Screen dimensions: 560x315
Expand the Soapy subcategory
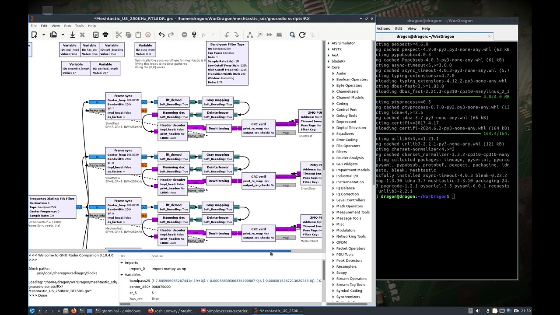tap(333, 273)
